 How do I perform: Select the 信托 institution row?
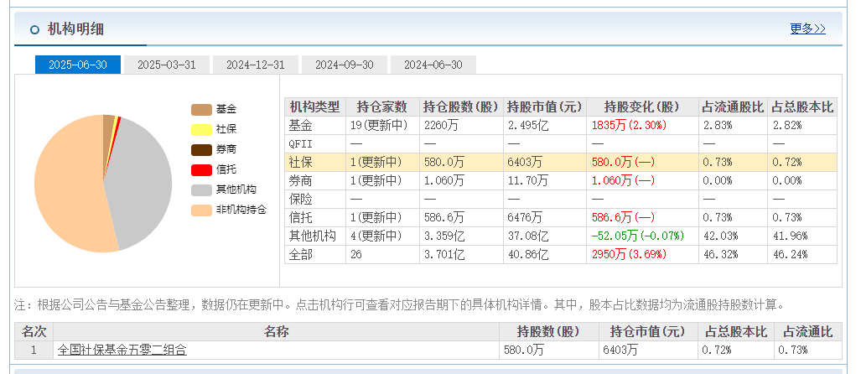tap(561, 217)
